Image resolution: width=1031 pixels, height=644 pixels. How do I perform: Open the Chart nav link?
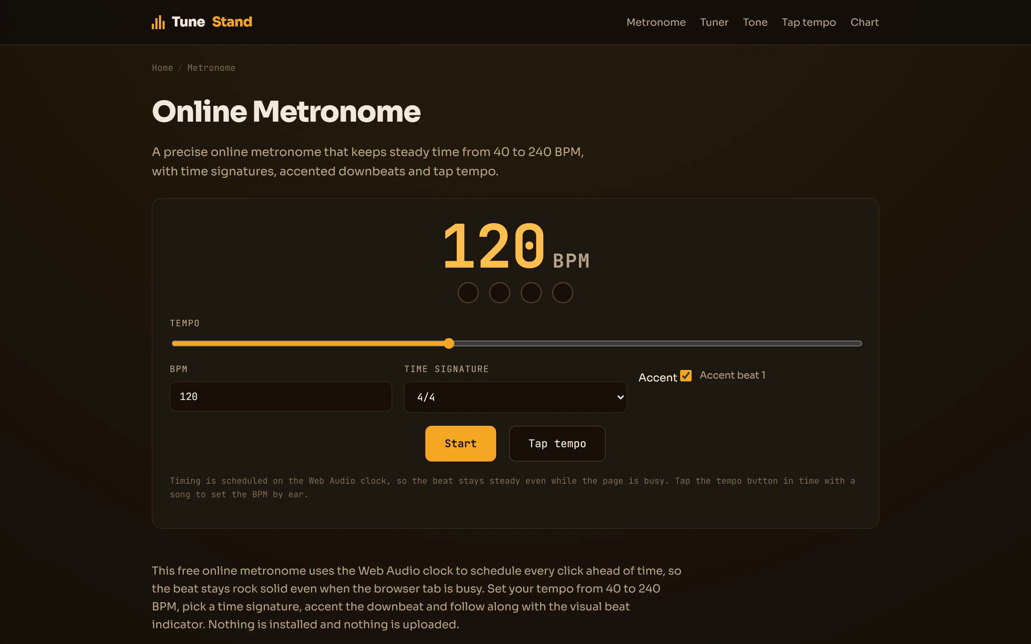click(865, 22)
